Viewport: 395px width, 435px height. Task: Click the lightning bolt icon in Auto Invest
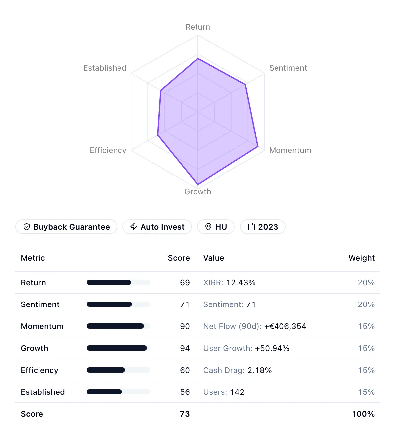tap(133, 227)
